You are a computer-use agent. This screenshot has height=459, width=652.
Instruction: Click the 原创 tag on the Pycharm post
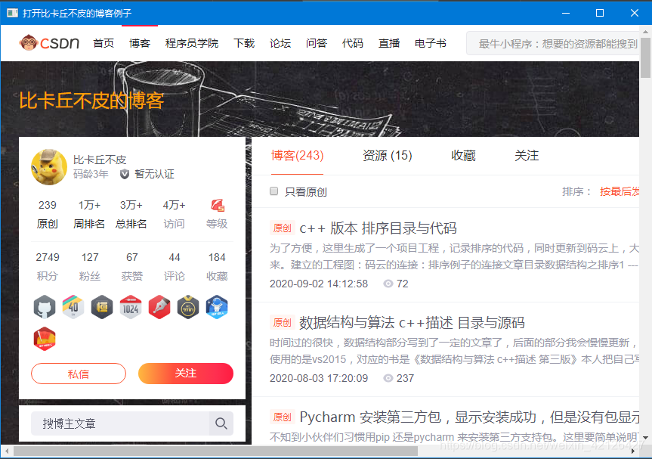pos(281,417)
